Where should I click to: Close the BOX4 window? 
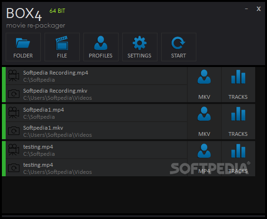coord(258,9)
